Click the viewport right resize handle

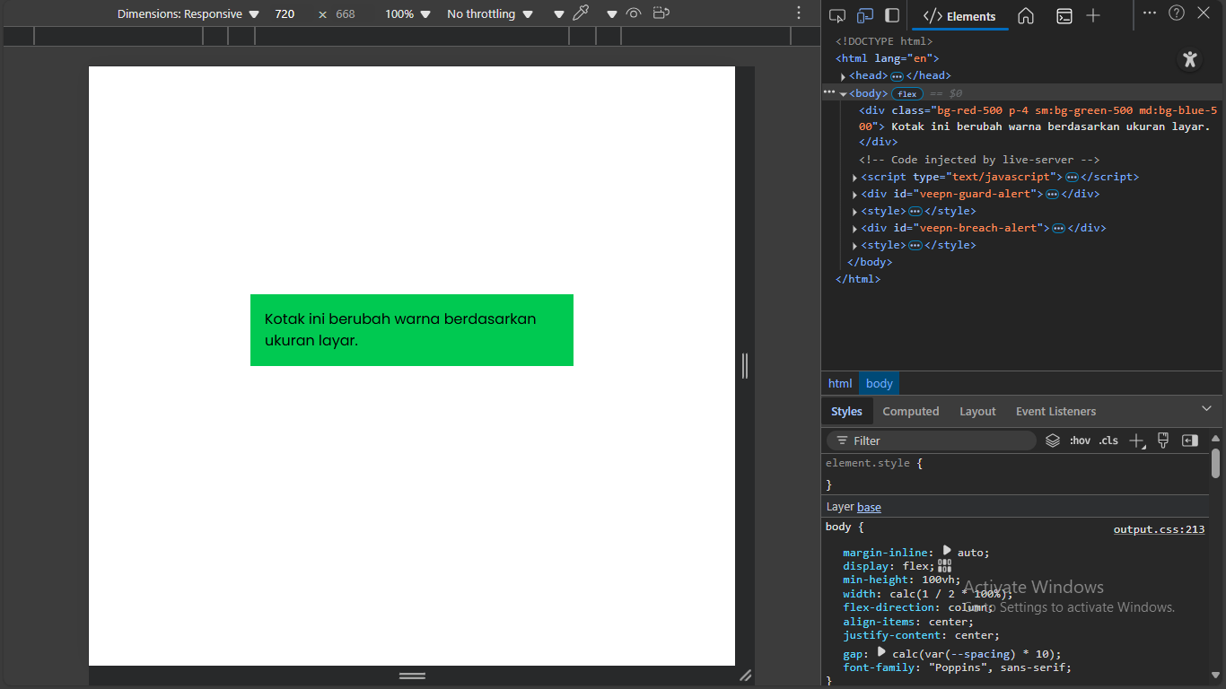tap(745, 366)
